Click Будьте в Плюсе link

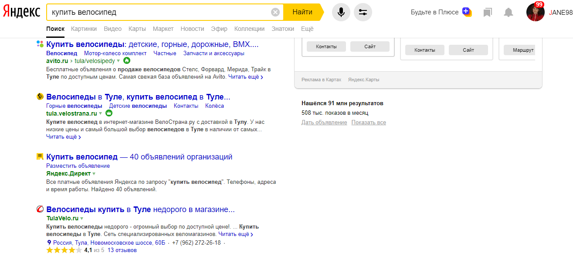434,12
